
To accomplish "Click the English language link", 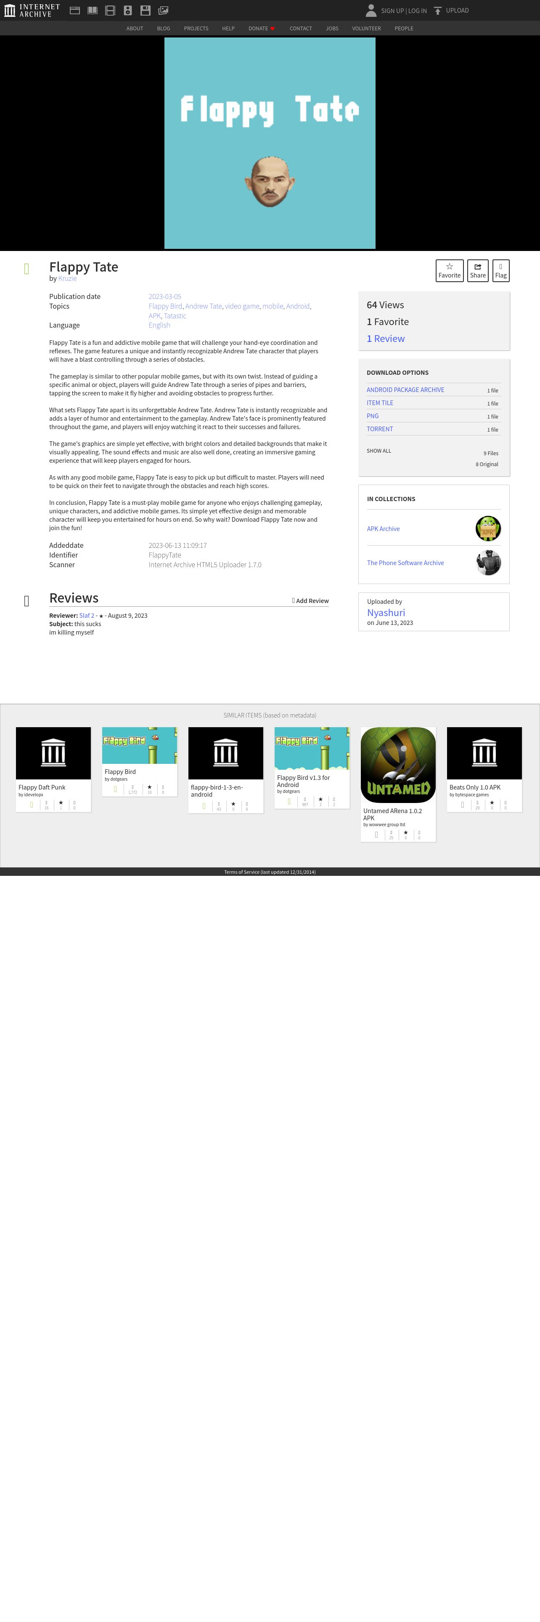I will 159,325.
